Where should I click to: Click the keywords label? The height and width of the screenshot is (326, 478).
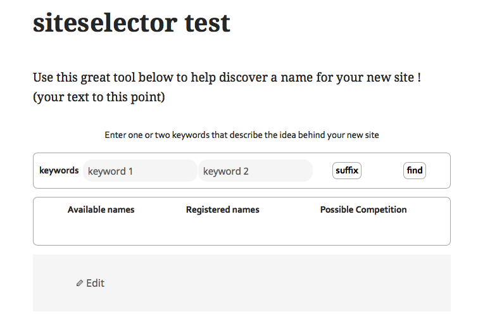(x=59, y=170)
